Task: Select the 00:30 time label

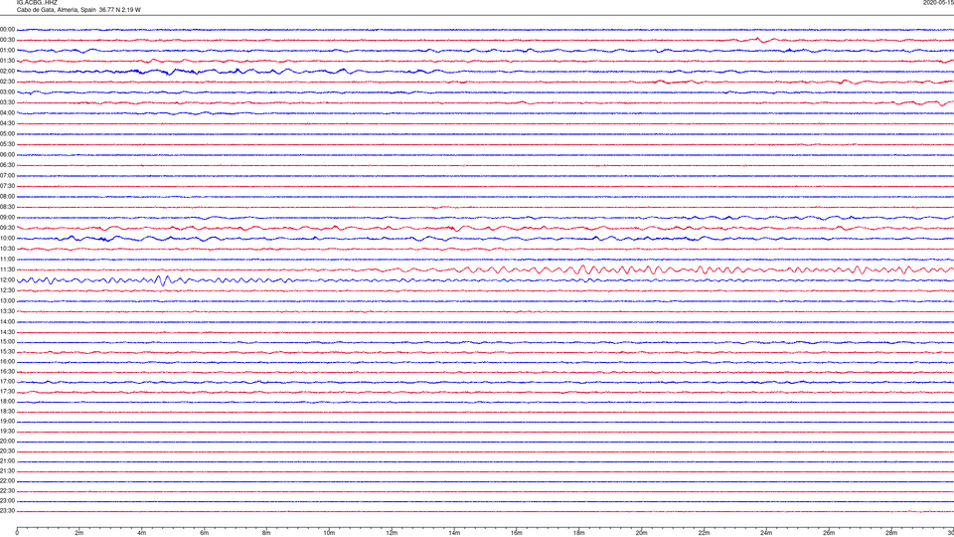Action: (x=7, y=40)
